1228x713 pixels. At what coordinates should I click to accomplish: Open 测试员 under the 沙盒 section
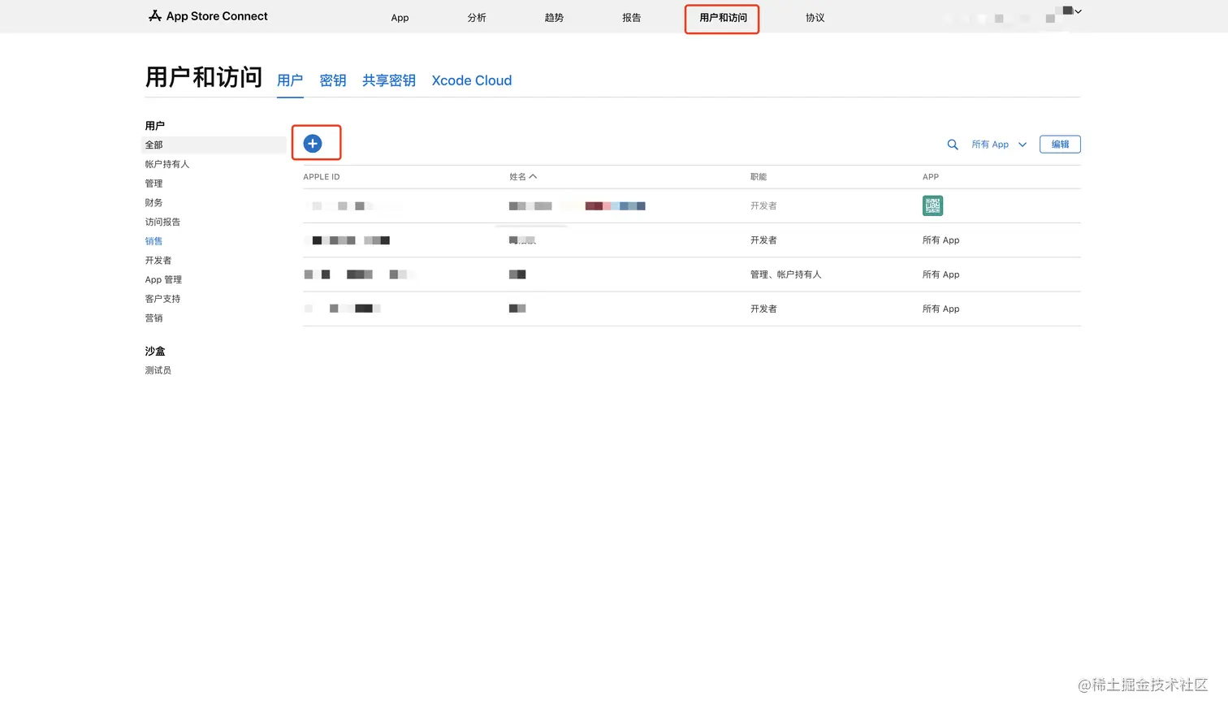point(158,370)
